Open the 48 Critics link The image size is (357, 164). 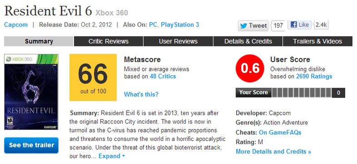(x=163, y=77)
